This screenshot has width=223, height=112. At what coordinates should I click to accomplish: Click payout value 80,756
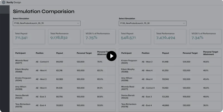(59, 97)
